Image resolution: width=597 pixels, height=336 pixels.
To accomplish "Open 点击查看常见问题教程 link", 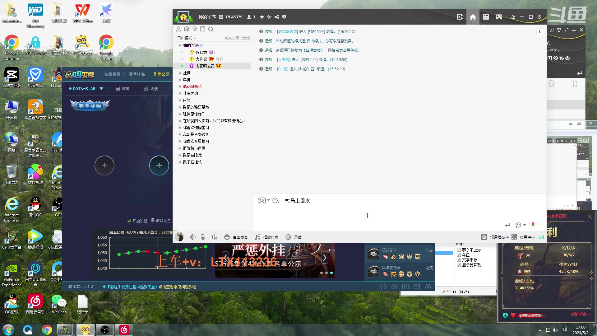I will pos(177,287).
